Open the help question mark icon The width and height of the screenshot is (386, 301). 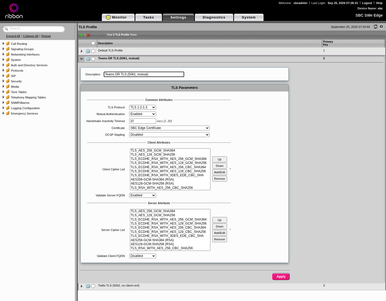(381, 27)
